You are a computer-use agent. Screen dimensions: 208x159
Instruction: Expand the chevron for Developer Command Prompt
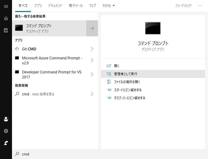(92, 74)
